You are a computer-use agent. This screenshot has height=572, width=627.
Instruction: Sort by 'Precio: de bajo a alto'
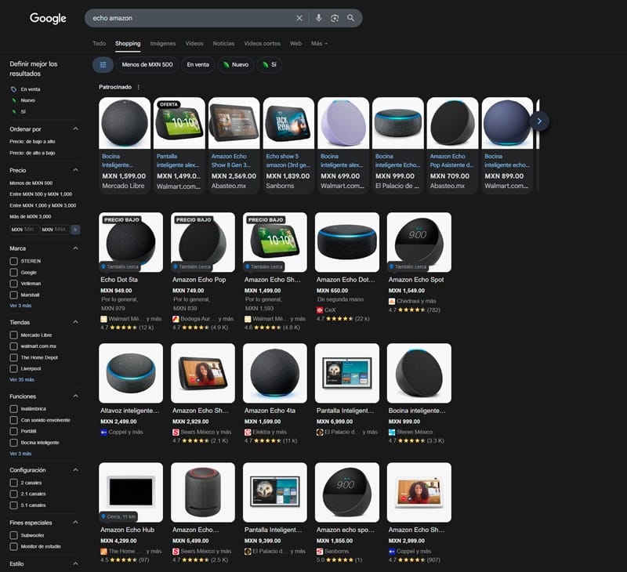[32, 142]
